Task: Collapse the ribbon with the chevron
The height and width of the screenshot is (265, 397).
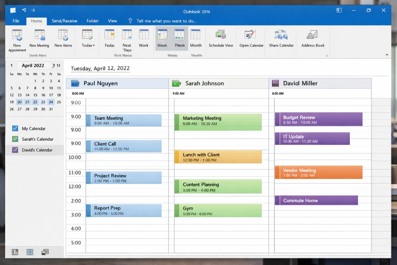Action: tap(387, 55)
